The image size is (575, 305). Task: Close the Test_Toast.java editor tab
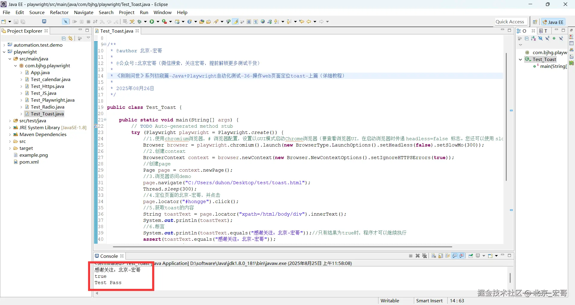(x=137, y=31)
